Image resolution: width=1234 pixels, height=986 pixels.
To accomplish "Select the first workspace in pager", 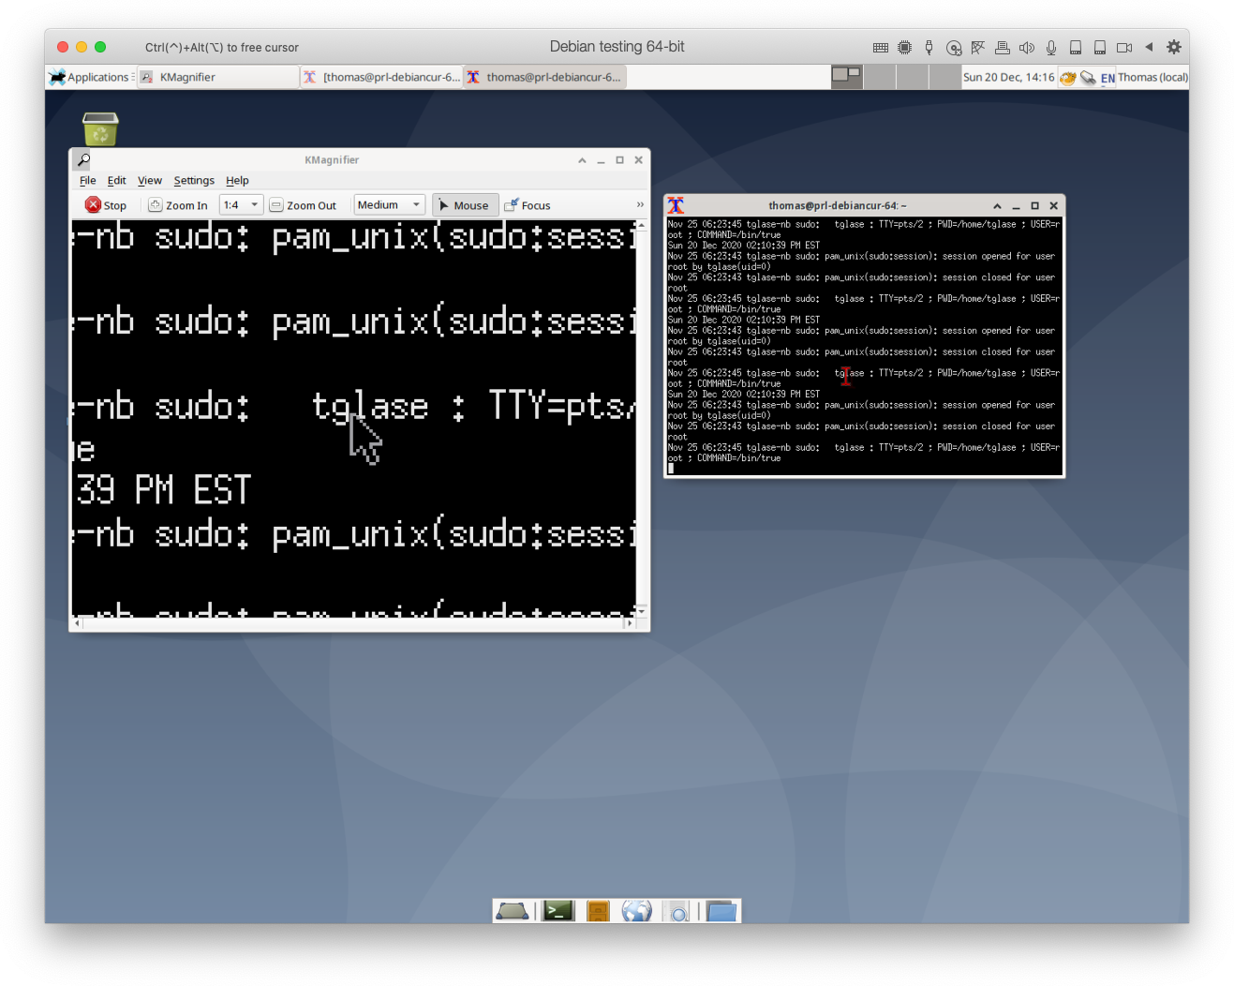I will click(847, 77).
